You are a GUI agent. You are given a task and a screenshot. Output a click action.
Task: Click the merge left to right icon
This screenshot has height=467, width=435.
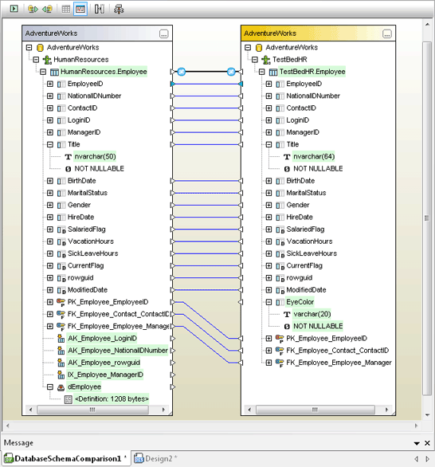pos(33,9)
